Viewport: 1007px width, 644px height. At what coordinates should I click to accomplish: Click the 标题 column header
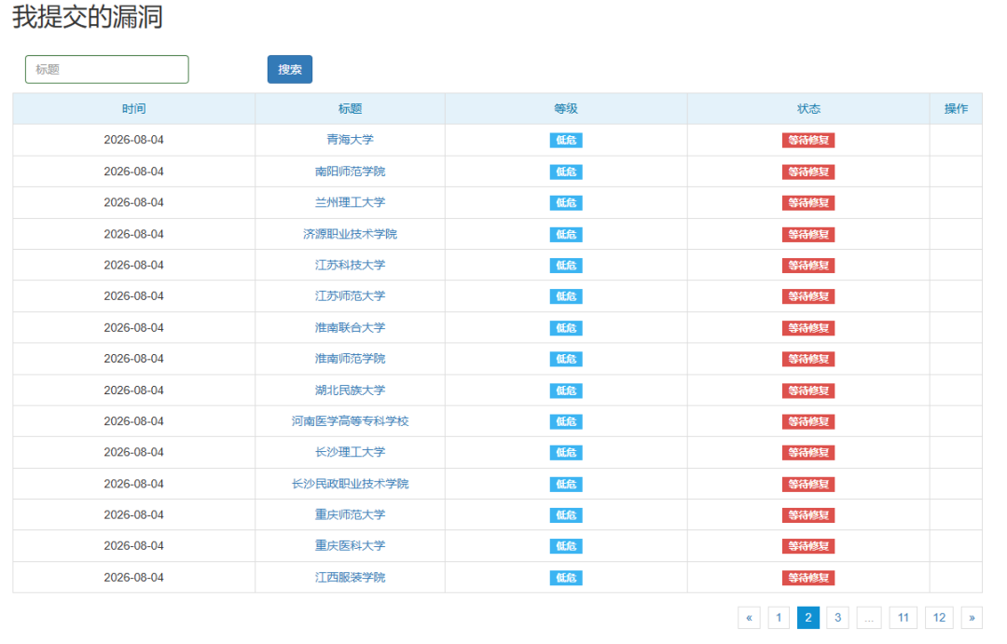350,108
